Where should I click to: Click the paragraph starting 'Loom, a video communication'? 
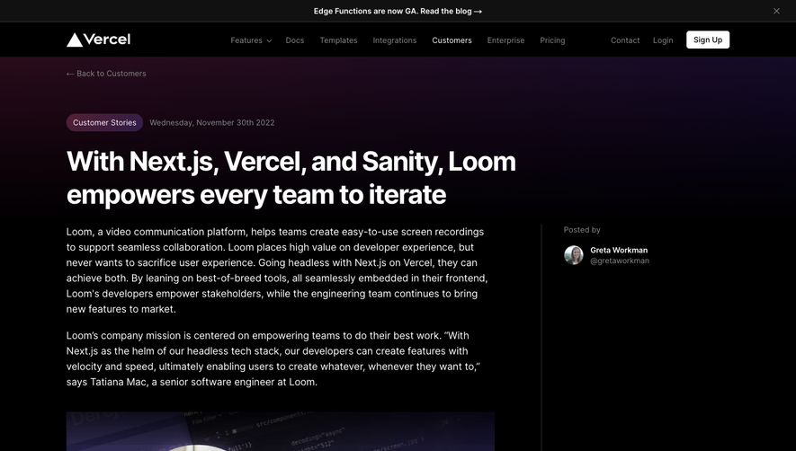coord(277,270)
